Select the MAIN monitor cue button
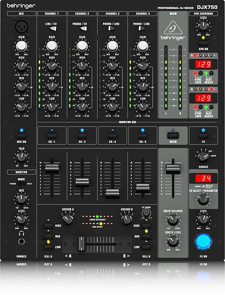 point(173,136)
